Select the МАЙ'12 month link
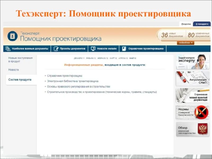Image resolution: width=212 pixels, height=159 pixels. click(x=133, y=58)
